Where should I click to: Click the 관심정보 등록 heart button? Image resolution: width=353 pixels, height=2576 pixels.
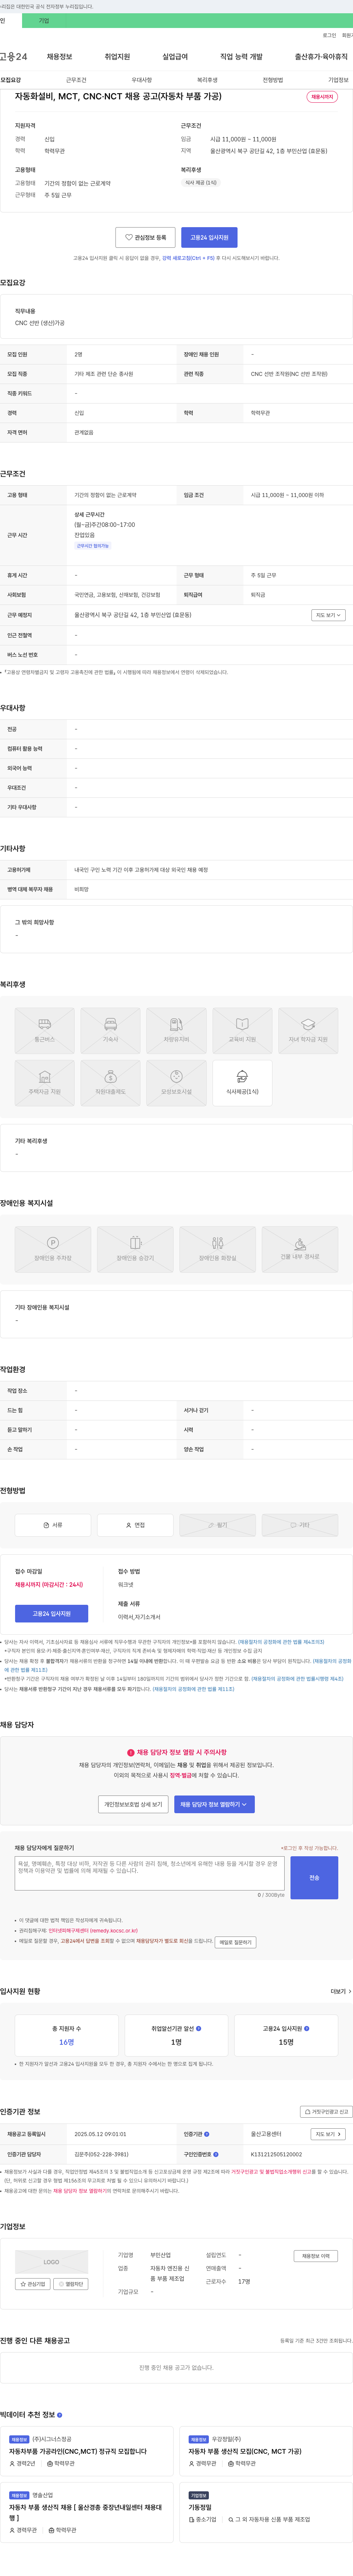pyautogui.click(x=145, y=238)
